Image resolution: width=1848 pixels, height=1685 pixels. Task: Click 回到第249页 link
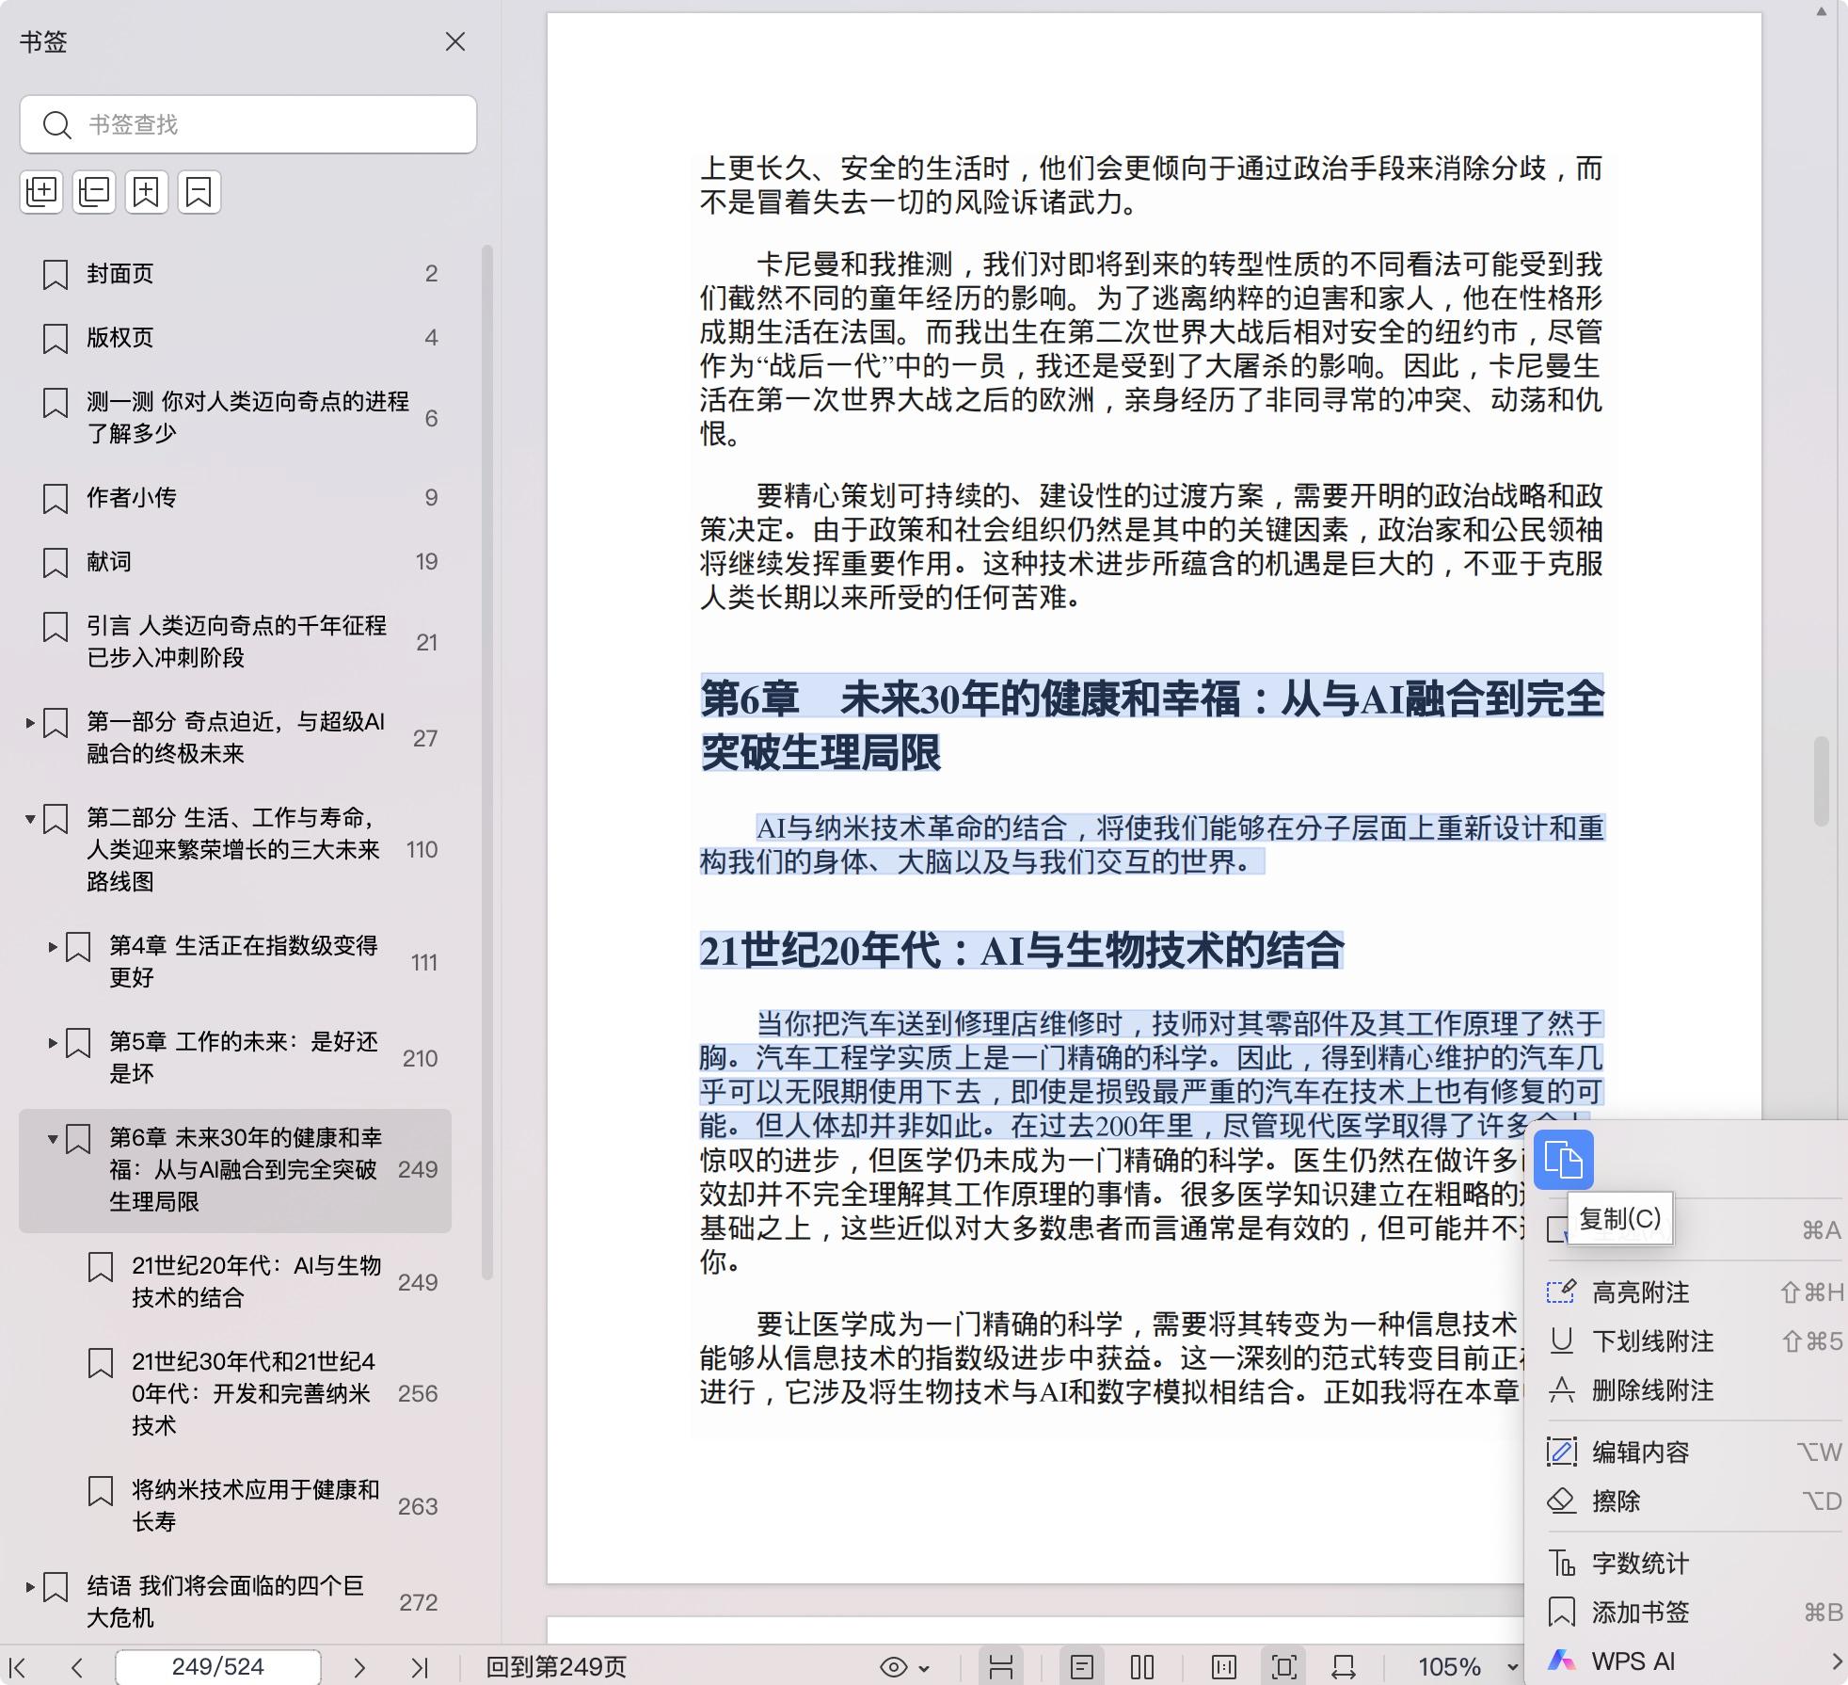coord(555,1667)
